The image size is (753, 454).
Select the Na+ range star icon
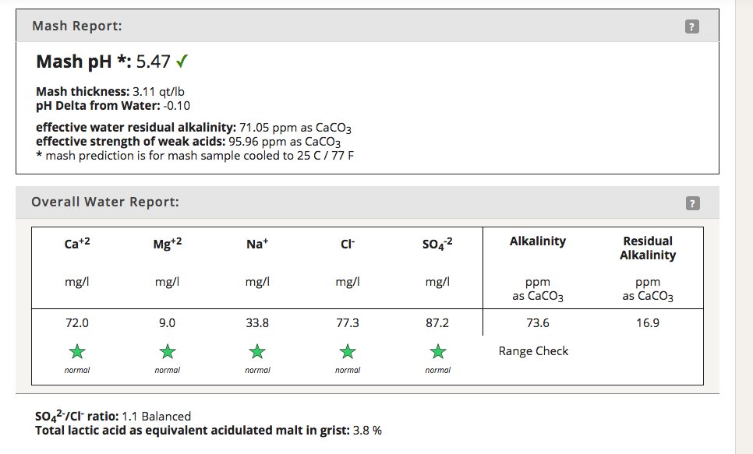pyautogui.click(x=257, y=351)
